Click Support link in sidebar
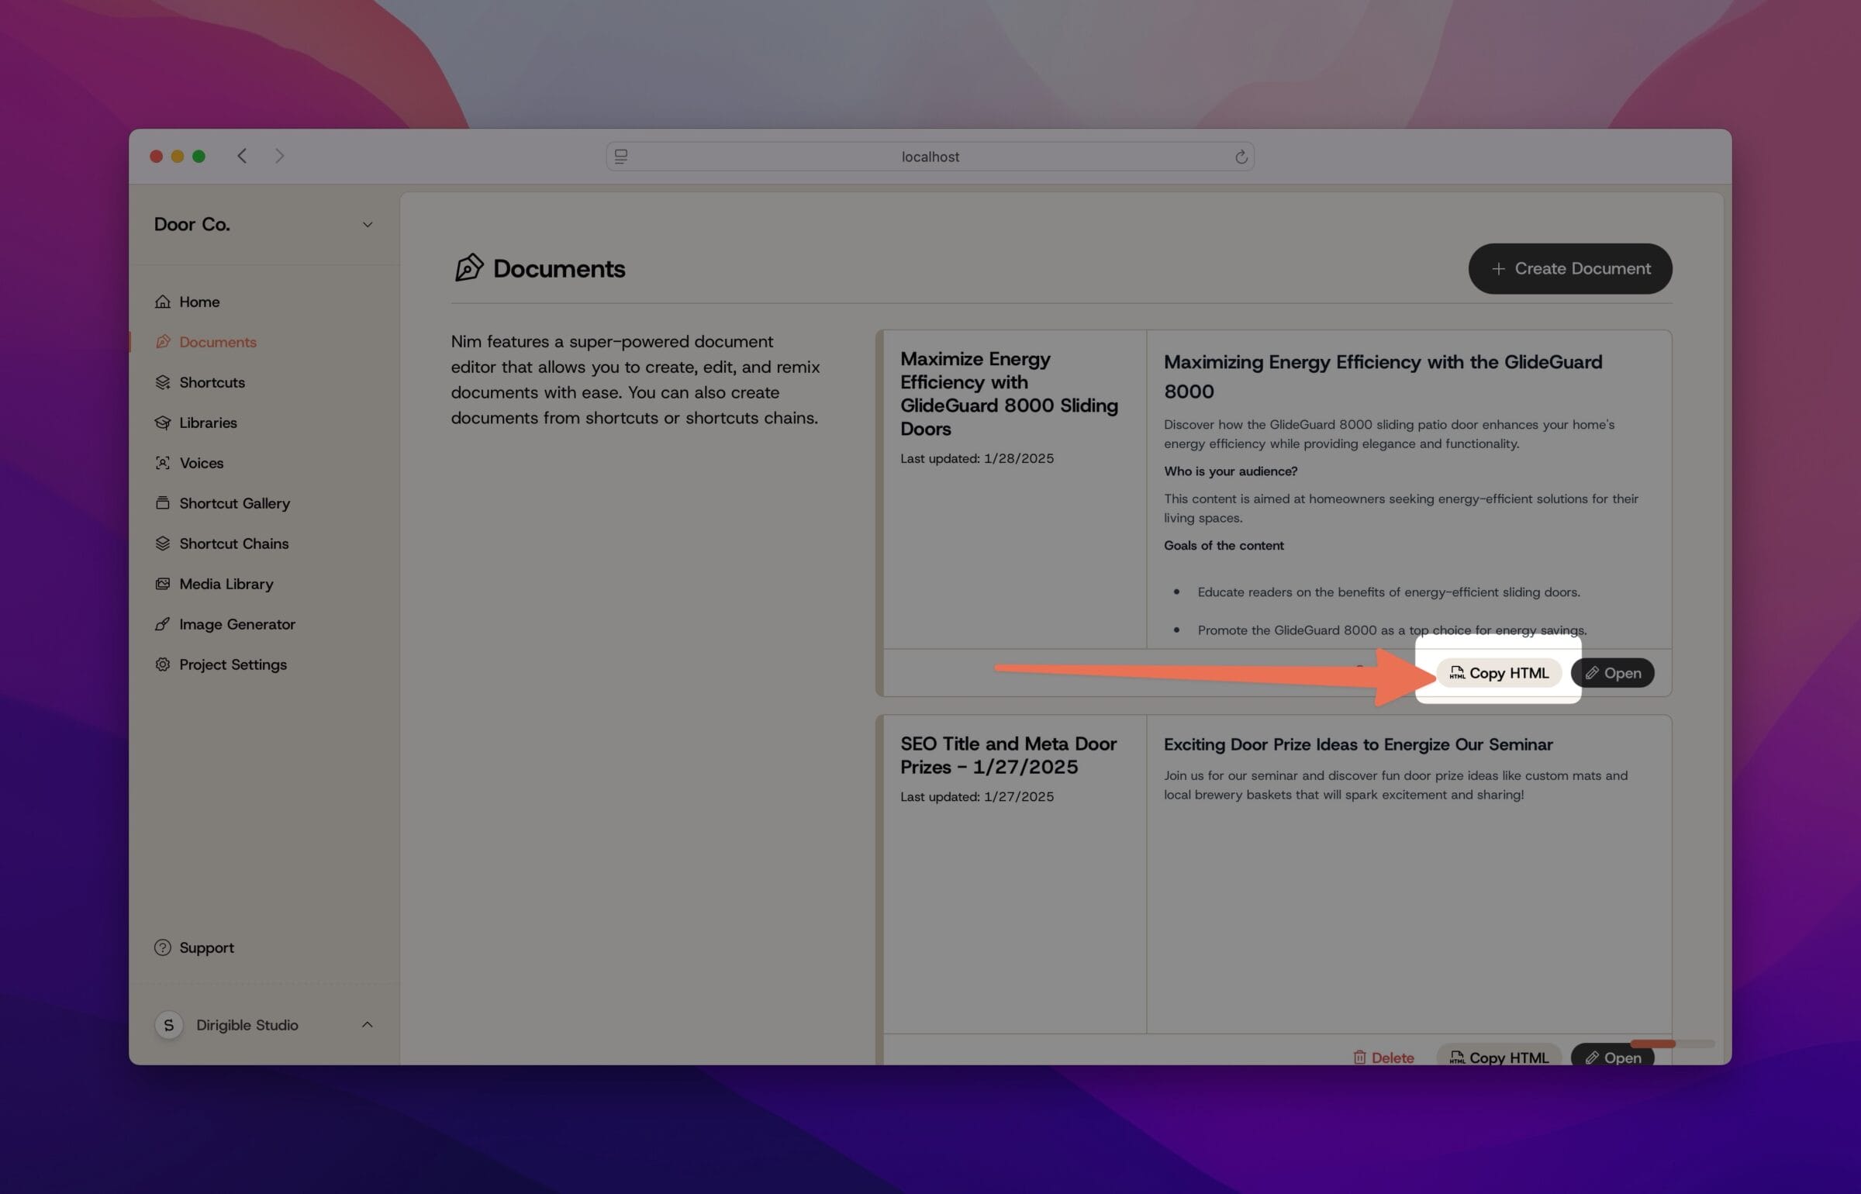The height and width of the screenshot is (1194, 1861). [x=206, y=947]
